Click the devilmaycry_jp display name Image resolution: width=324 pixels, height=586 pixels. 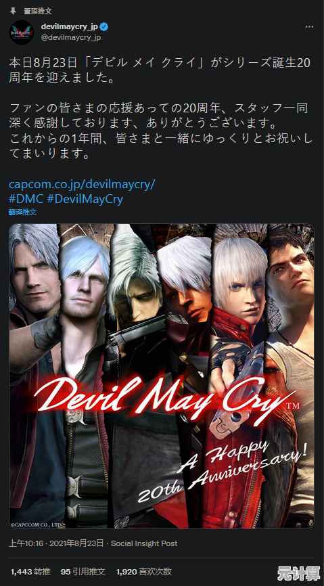pos(70,27)
